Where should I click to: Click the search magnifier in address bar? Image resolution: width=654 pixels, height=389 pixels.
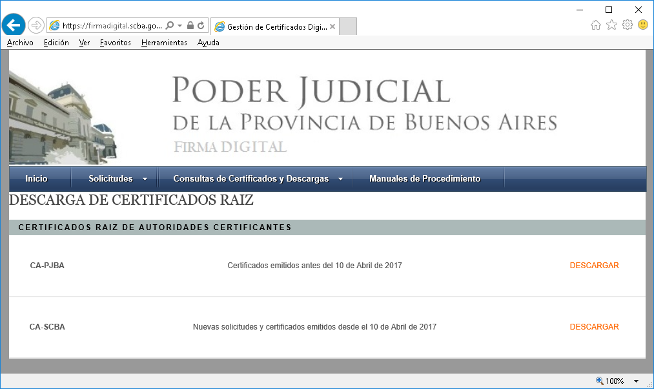(170, 26)
